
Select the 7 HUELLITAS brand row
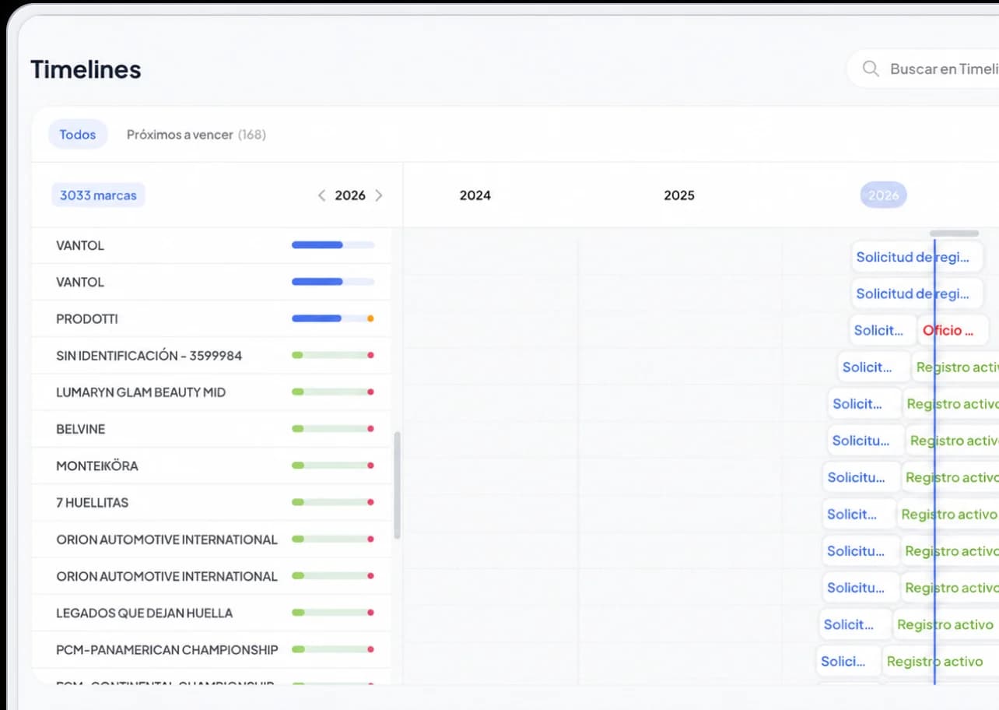pyautogui.click(x=212, y=502)
